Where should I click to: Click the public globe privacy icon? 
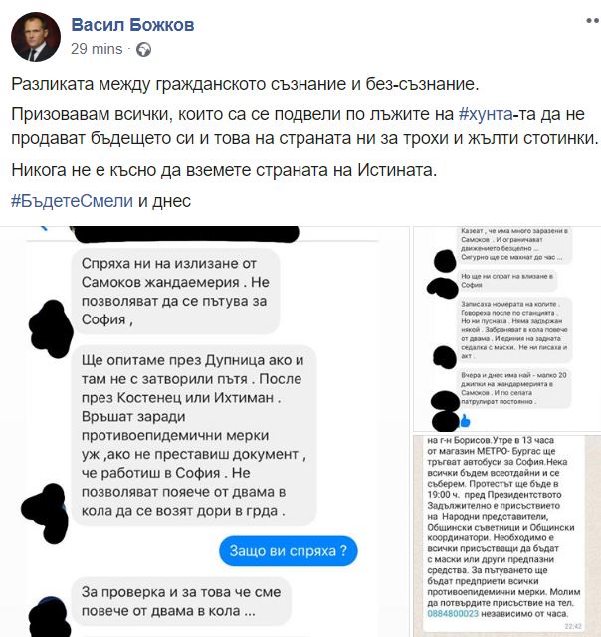click(x=143, y=49)
